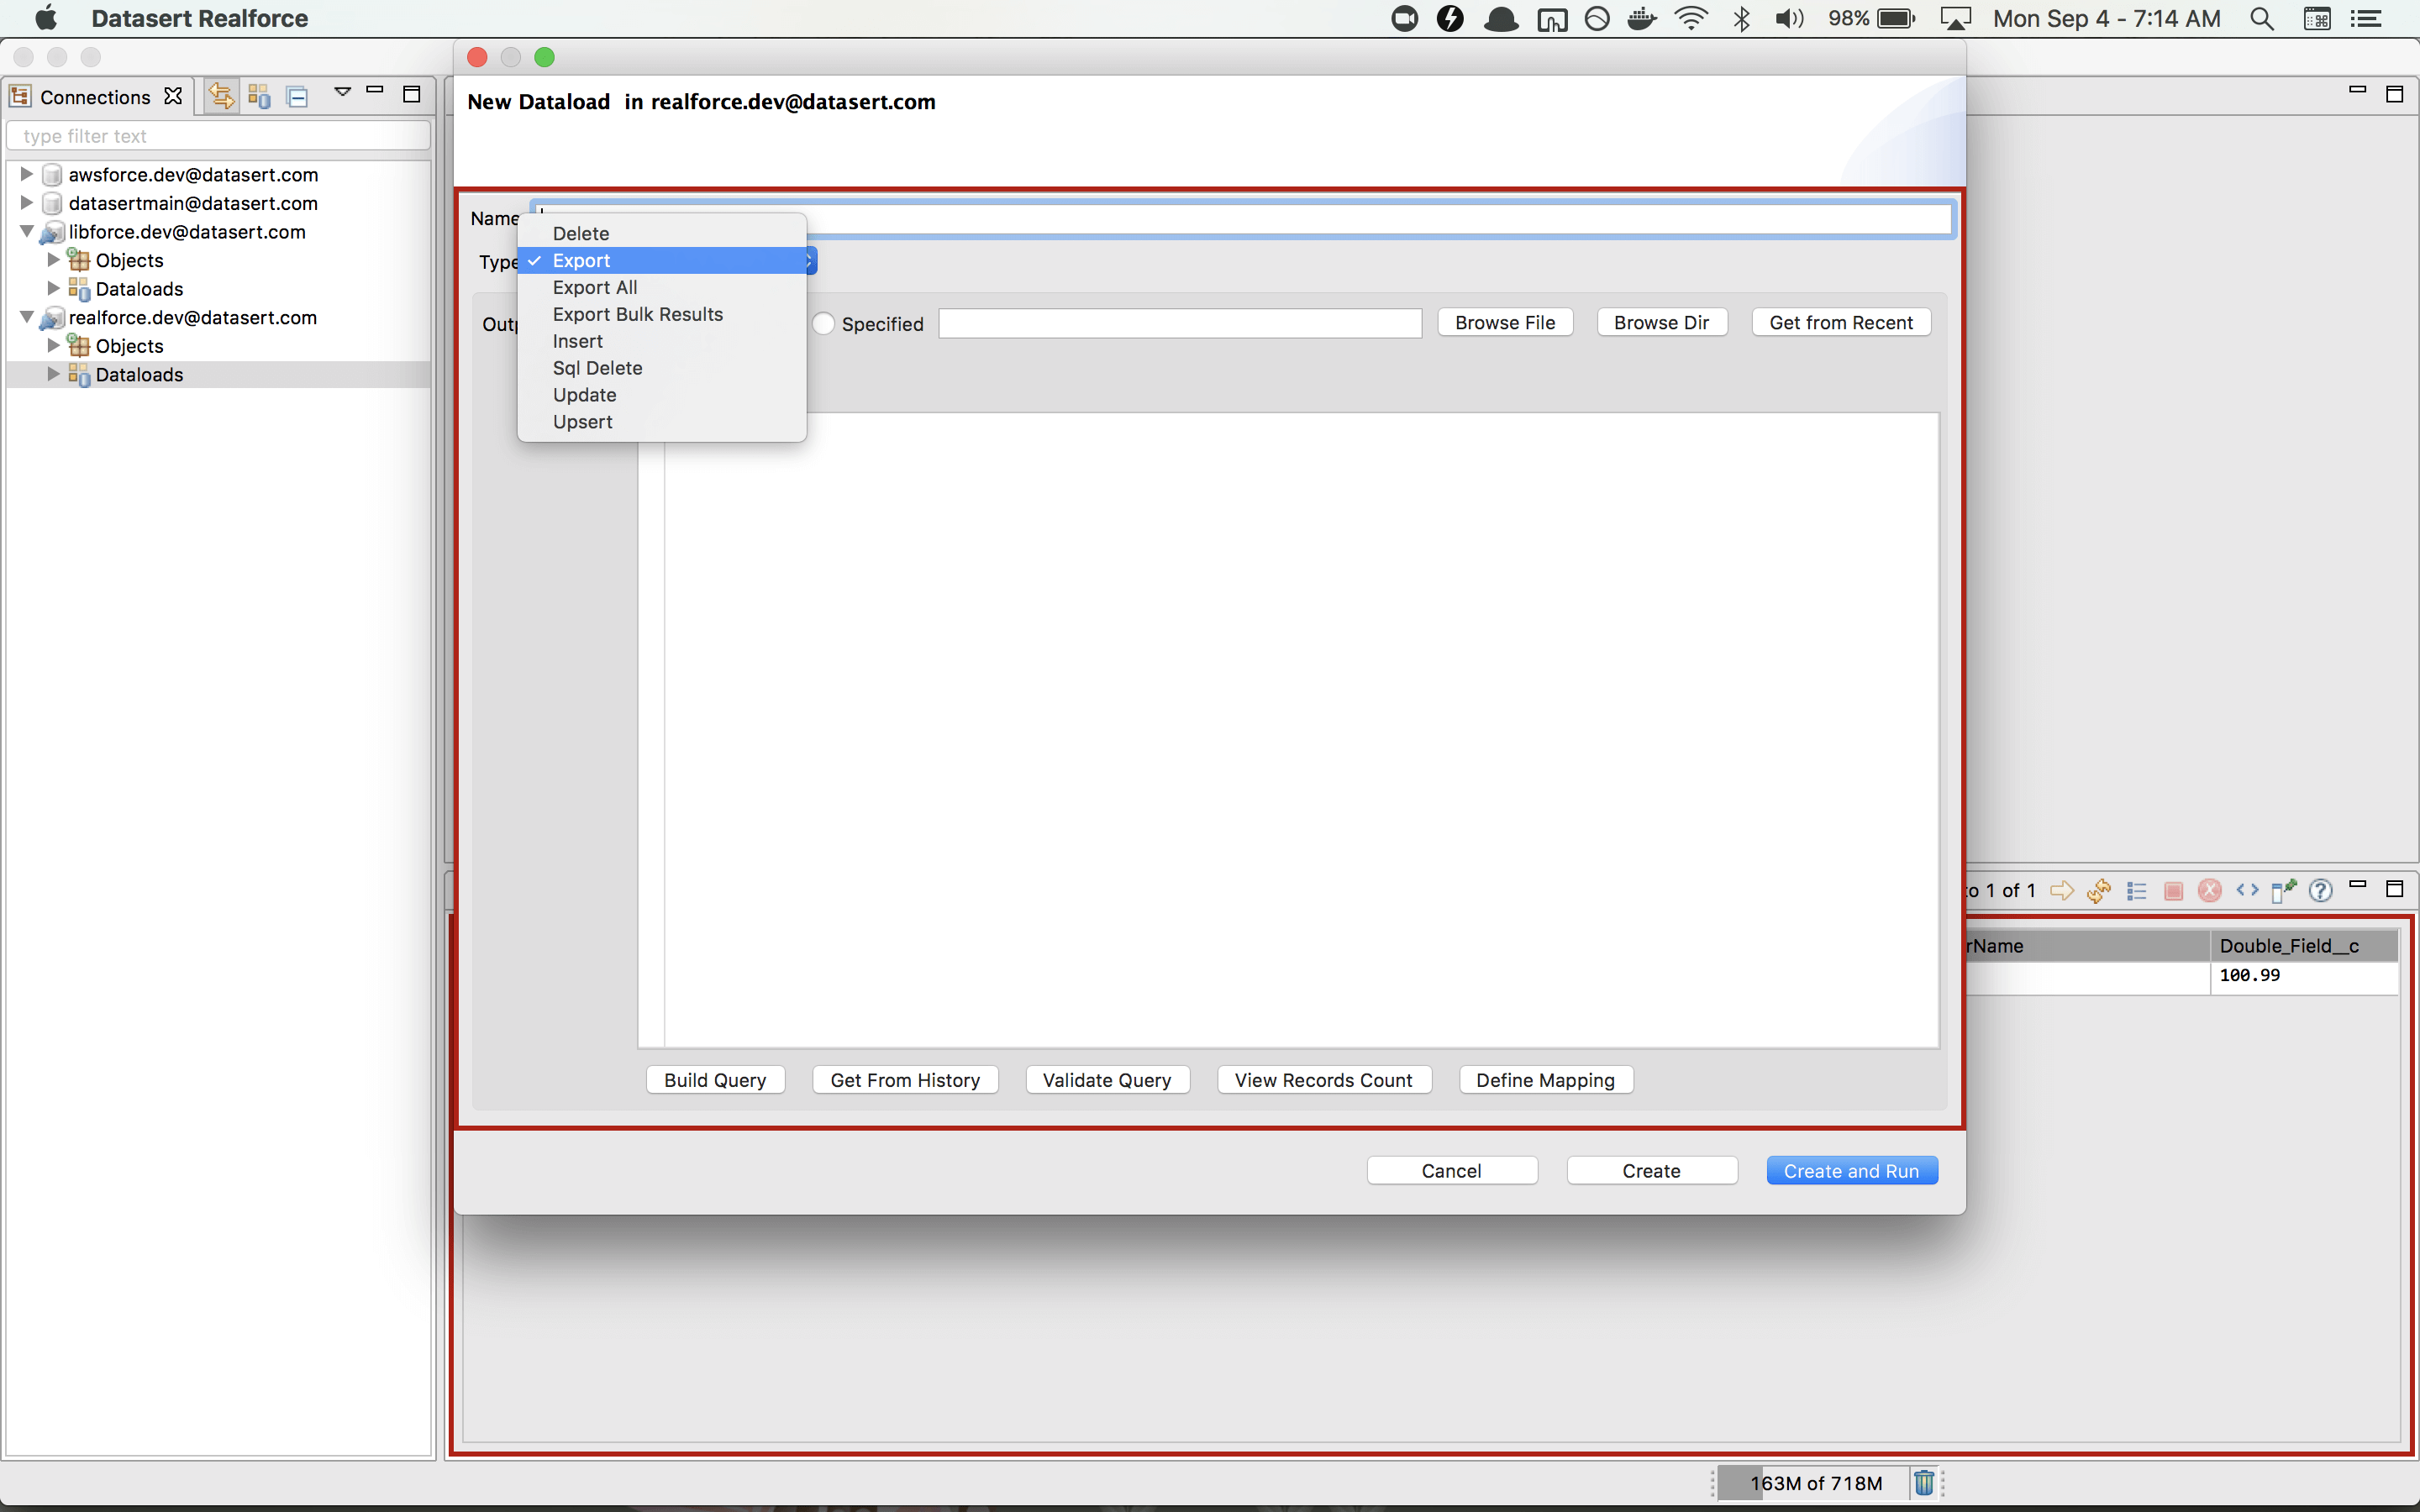The height and width of the screenshot is (1512, 2420).
Task: Click the 163M of 718M heap bar
Action: [x=1814, y=1482]
